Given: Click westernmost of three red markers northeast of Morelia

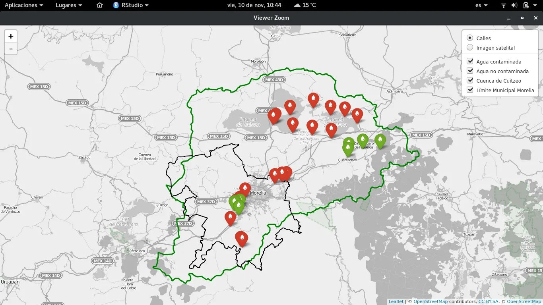Looking at the screenshot, I should pos(275,176).
